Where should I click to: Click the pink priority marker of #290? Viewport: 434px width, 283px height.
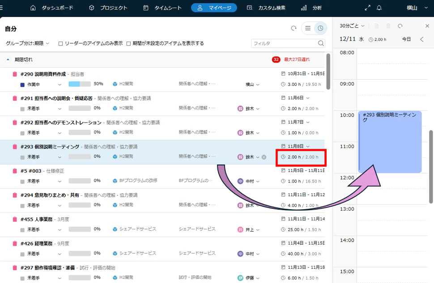[15, 74]
